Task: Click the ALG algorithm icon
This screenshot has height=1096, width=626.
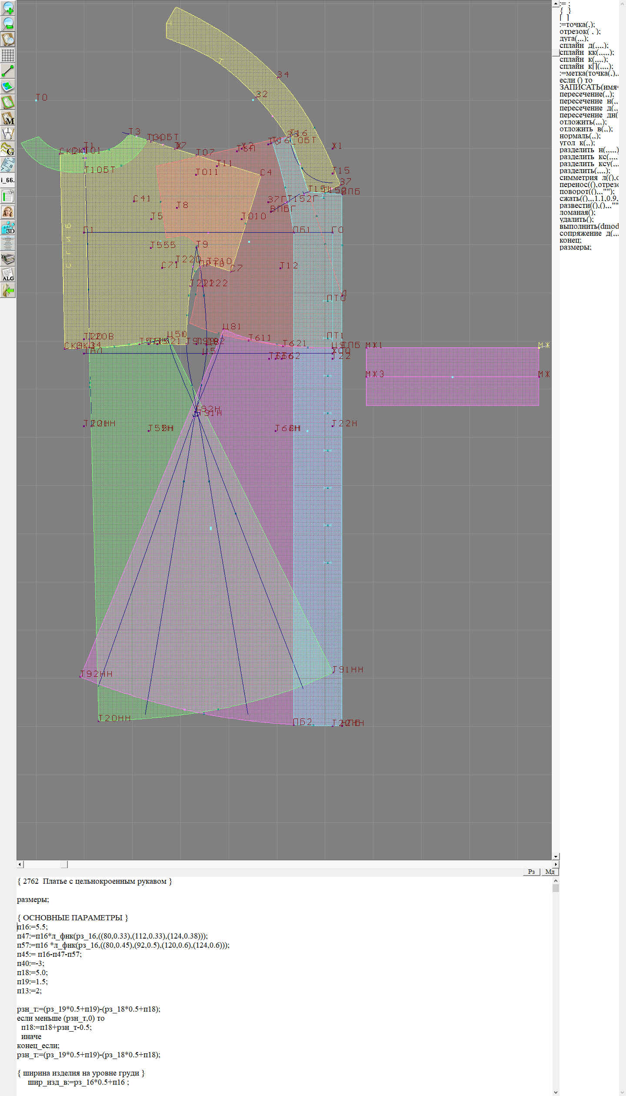Action: point(8,274)
